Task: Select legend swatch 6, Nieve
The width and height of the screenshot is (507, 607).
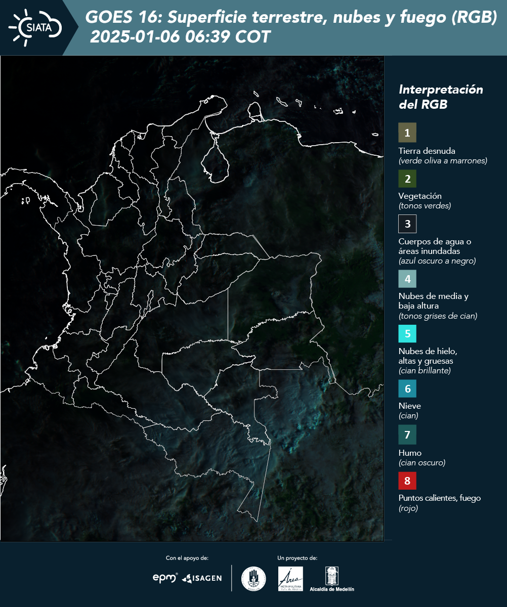Action: [x=407, y=389]
